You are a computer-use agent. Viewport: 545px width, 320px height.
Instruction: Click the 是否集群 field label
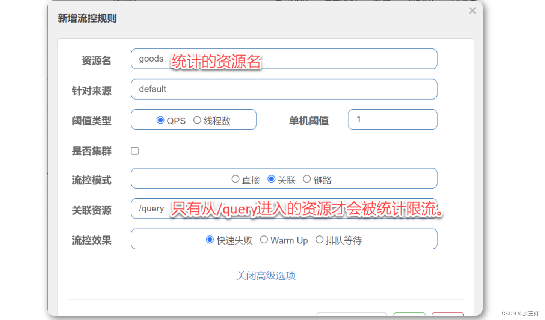(92, 151)
